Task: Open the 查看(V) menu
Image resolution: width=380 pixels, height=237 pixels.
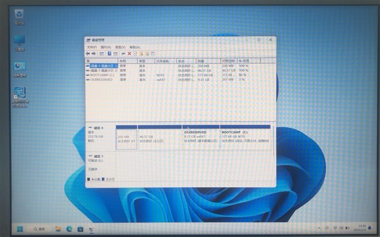Action: [x=120, y=47]
